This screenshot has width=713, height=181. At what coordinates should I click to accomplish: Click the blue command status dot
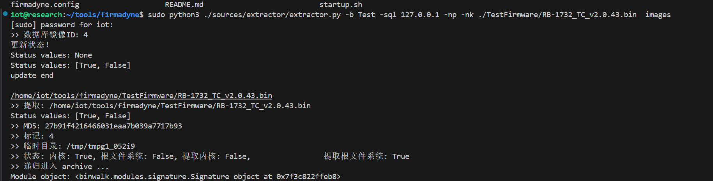coord(5,14)
